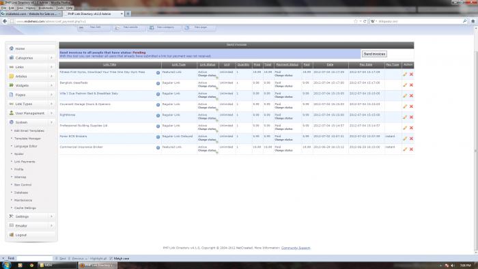Edit the Forex ECN Brokers payment entry
This screenshot has height=269, width=478.
(405, 139)
